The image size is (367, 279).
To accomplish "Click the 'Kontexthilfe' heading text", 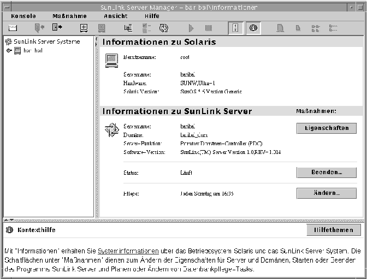I will 37,230.
